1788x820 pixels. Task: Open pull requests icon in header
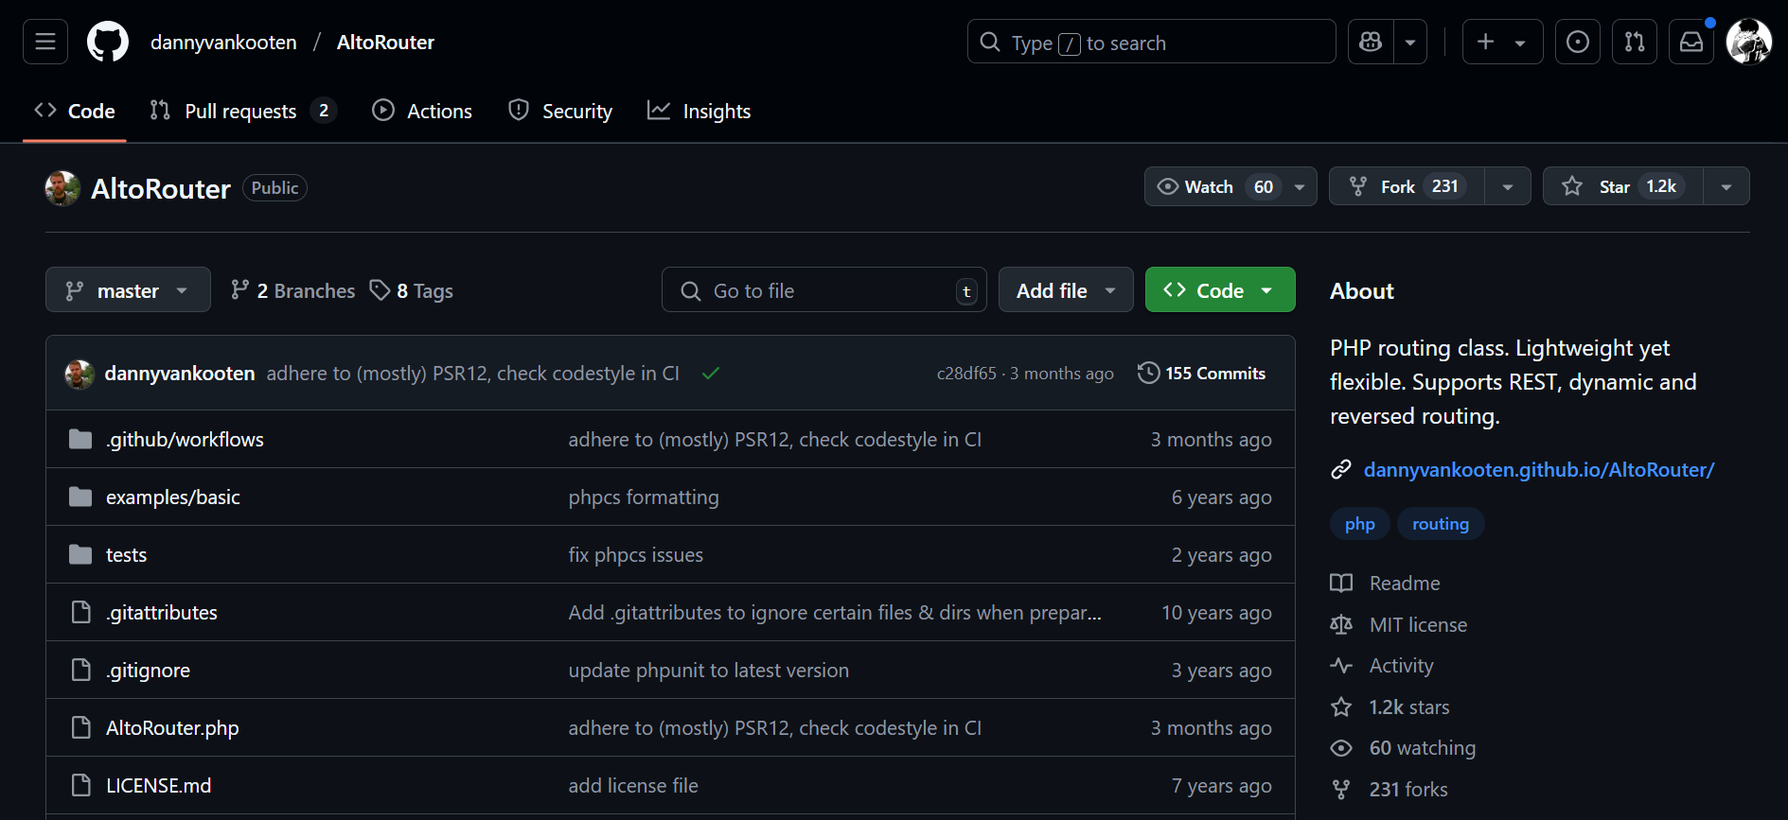pos(1635,42)
